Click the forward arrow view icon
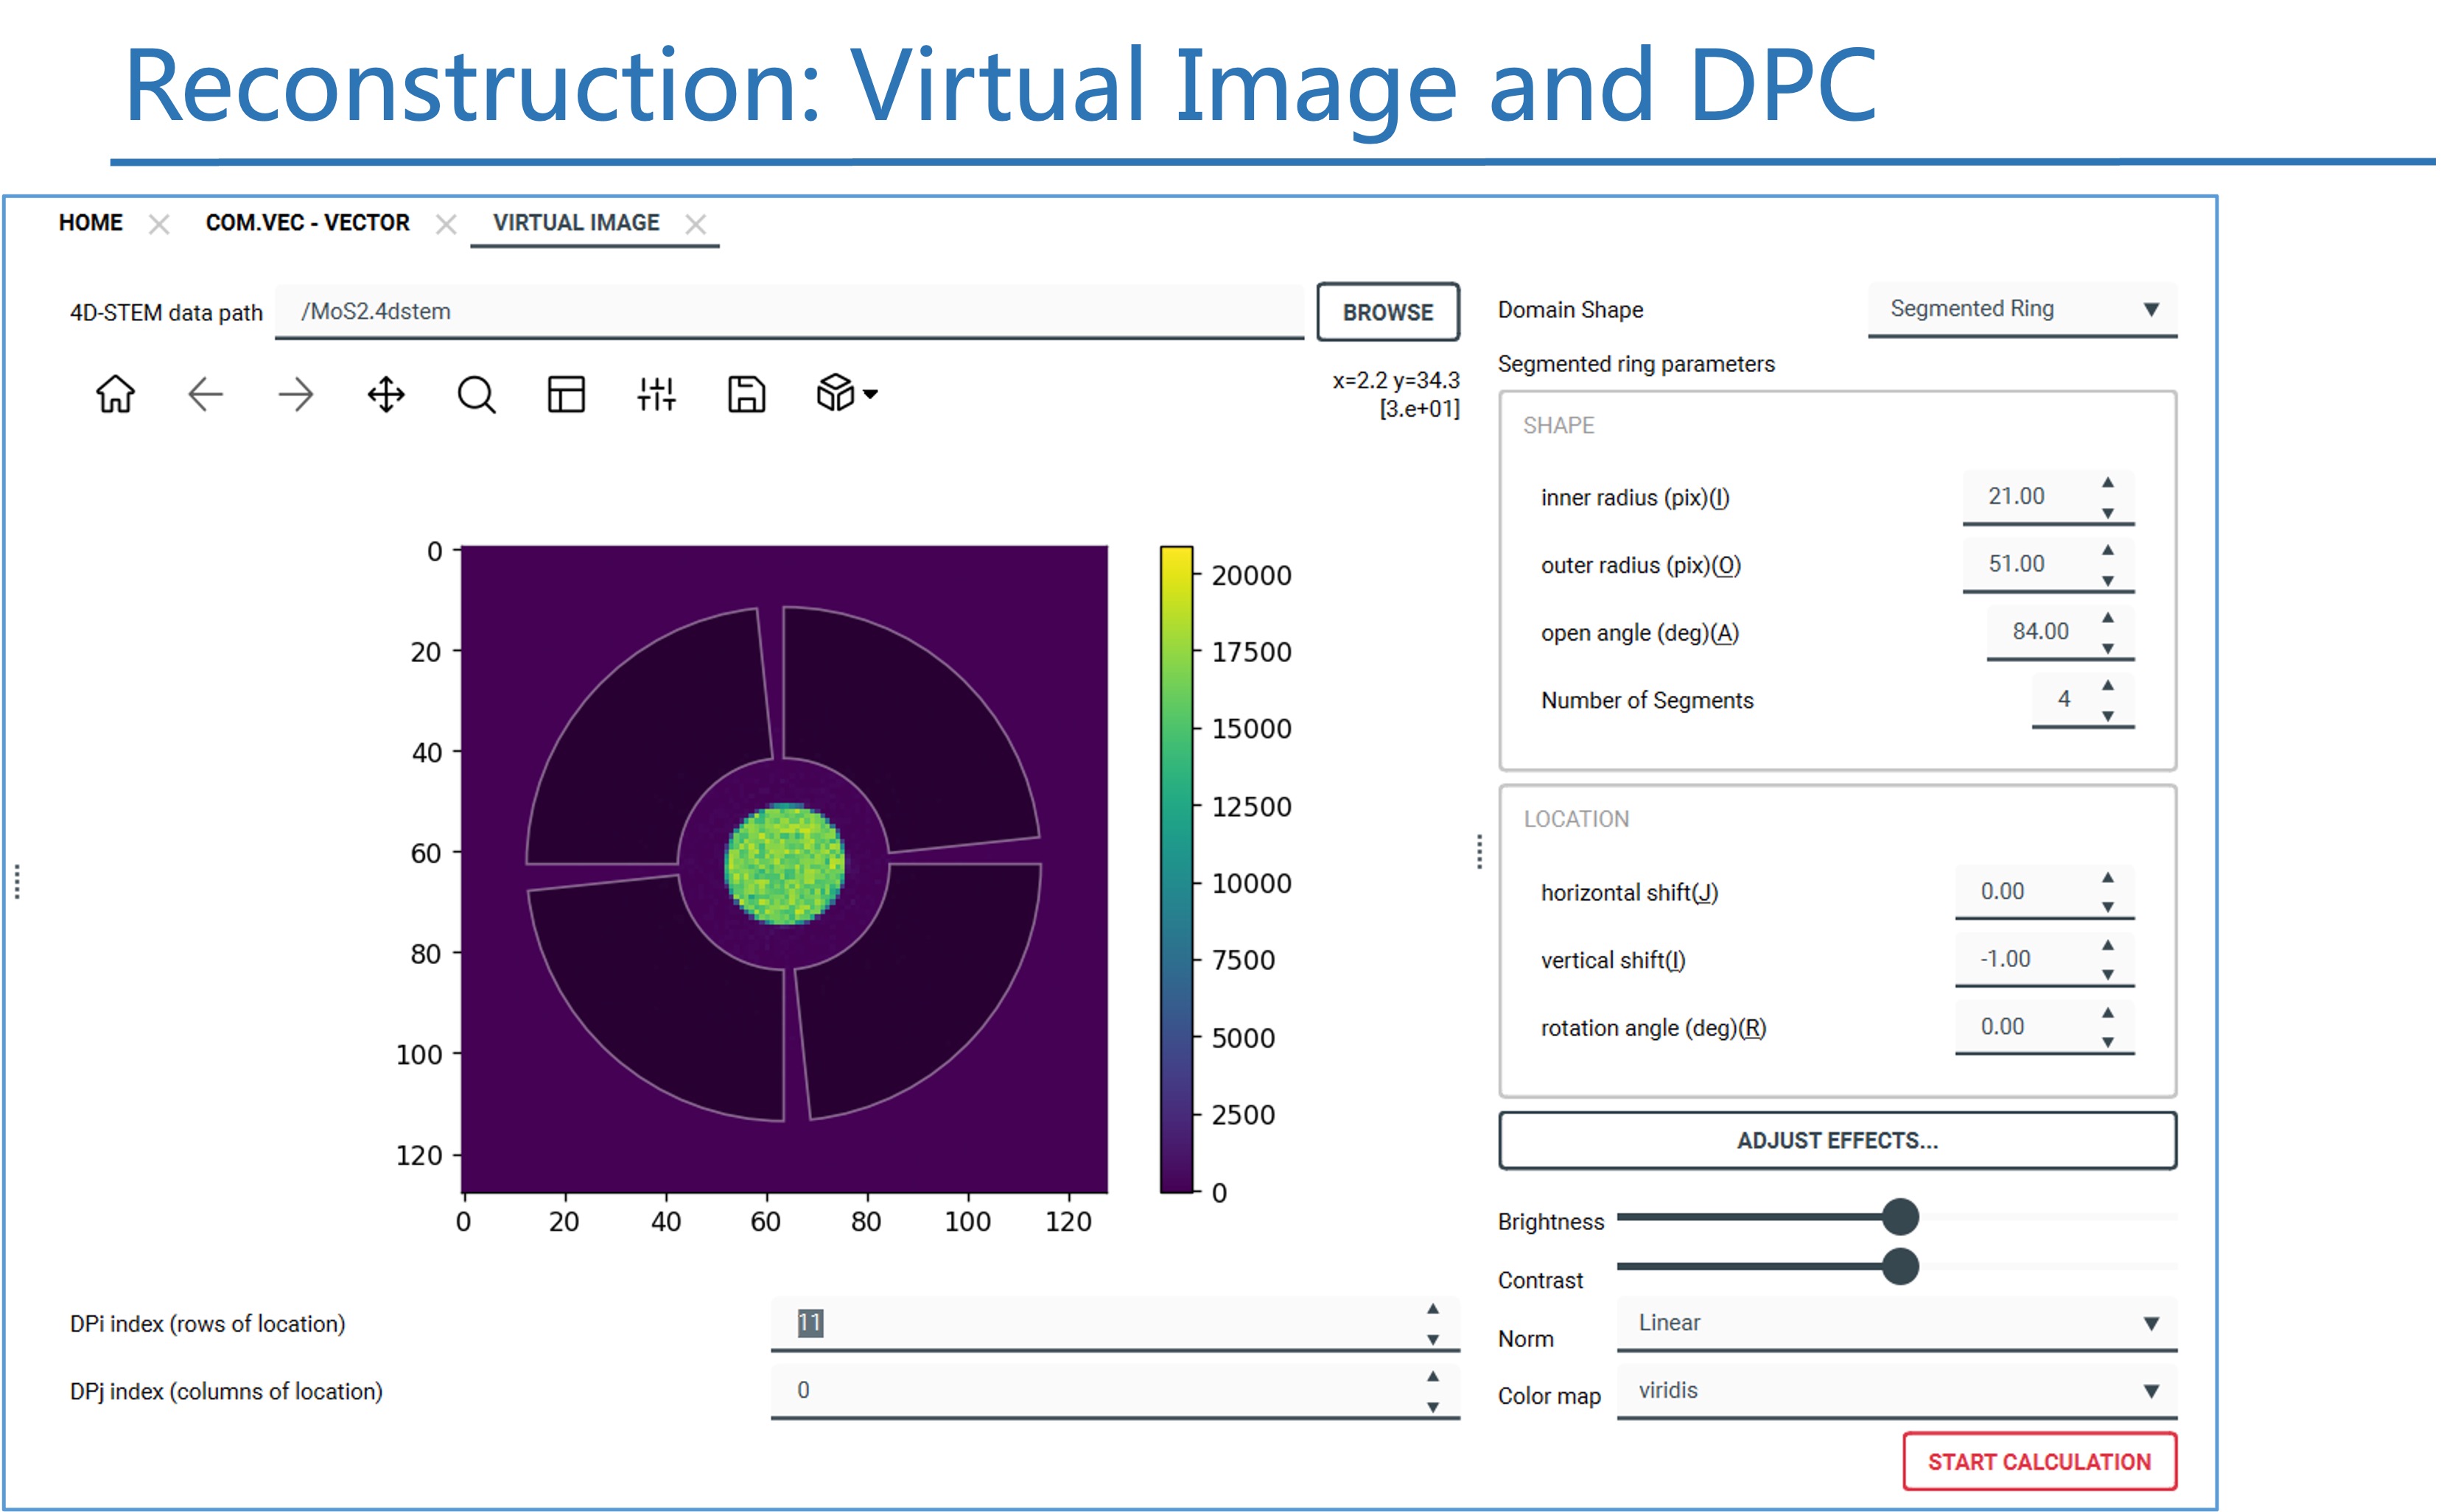This screenshot has height=1512, width=2441. point(295,394)
